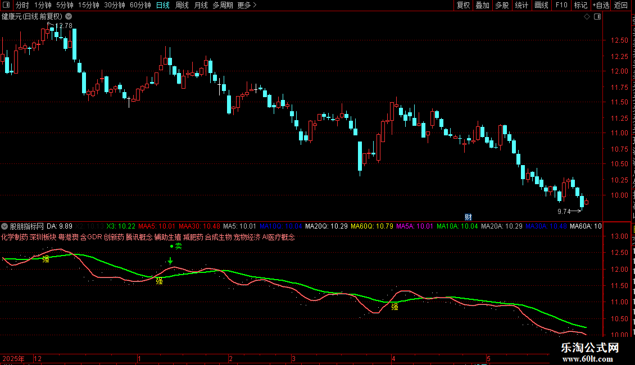
Task: Click the diamond icon above the chart
Action: (x=587, y=17)
